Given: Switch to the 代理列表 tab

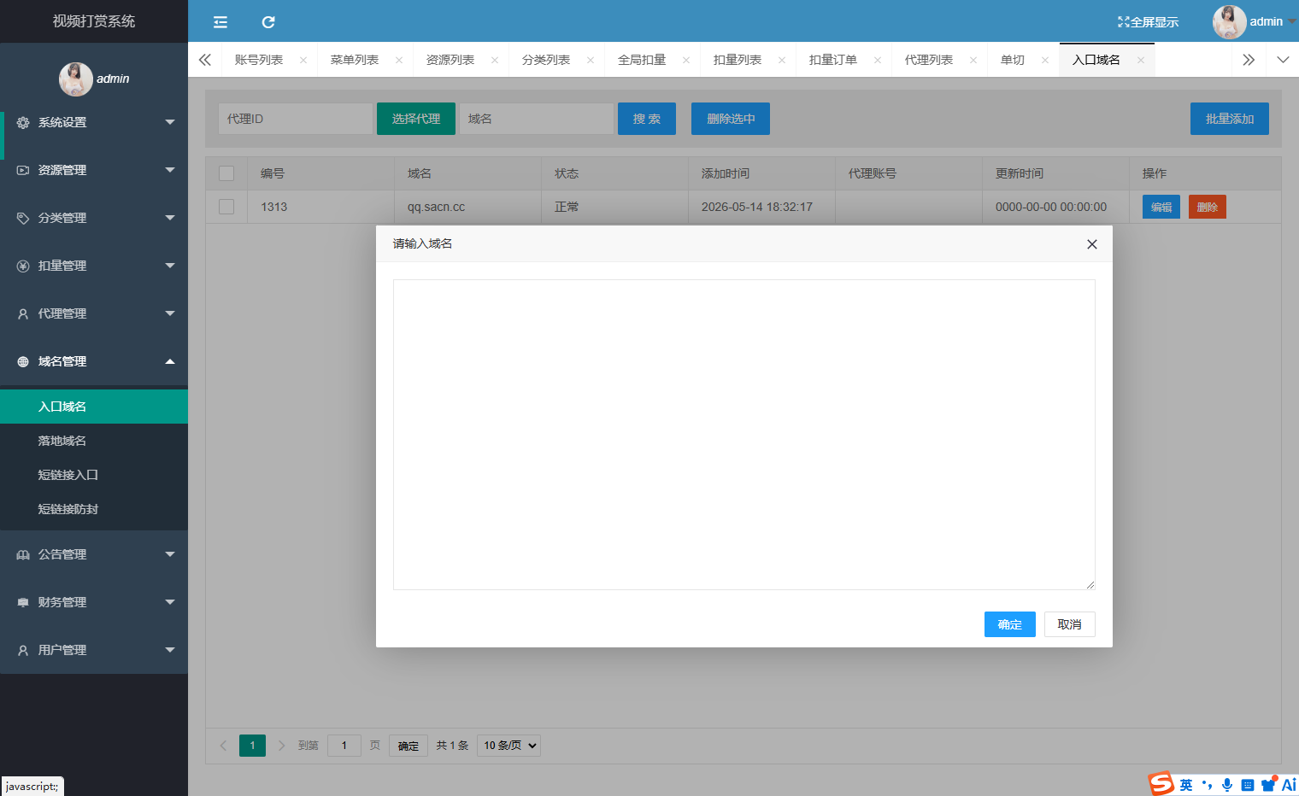Looking at the screenshot, I should pyautogui.click(x=928, y=60).
